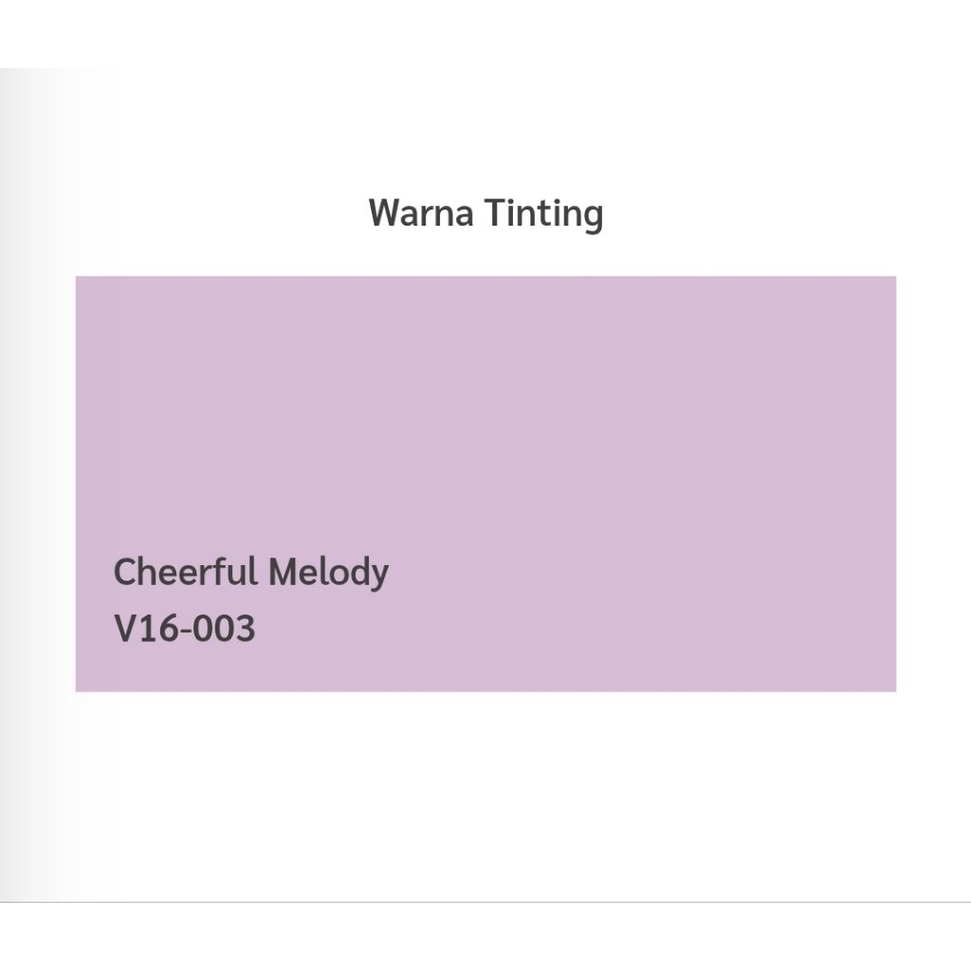Click the letter "W" starting "Warna Tinting"

[384, 212]
